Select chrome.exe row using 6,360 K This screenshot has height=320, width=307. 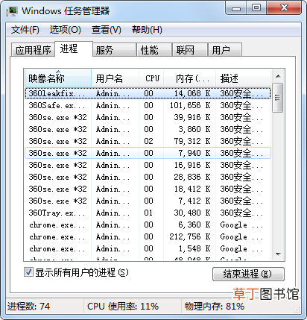click(x=148, y=225)
